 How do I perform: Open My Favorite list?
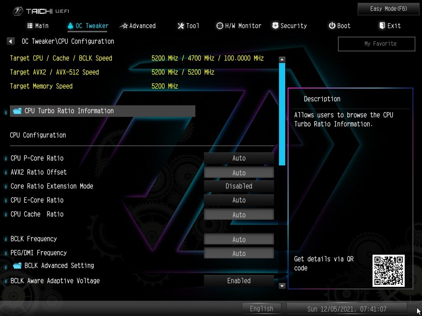(377, 44)
